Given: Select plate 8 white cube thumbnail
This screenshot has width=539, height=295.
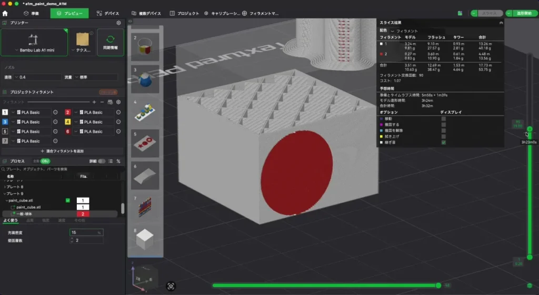Looking at the screenshot, I should [145, 240].
